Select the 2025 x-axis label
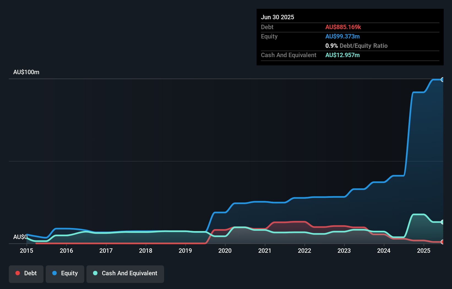The width and height of the screenshot is (452, 289). point(424,251)
